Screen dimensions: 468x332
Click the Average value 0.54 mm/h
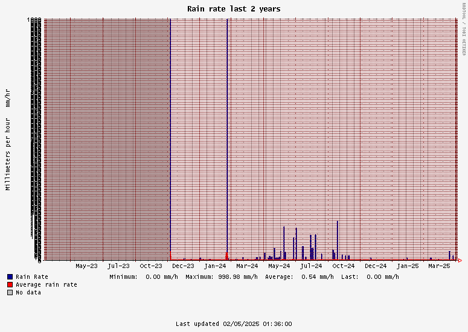pyautogui.click(x=318, y=277)
